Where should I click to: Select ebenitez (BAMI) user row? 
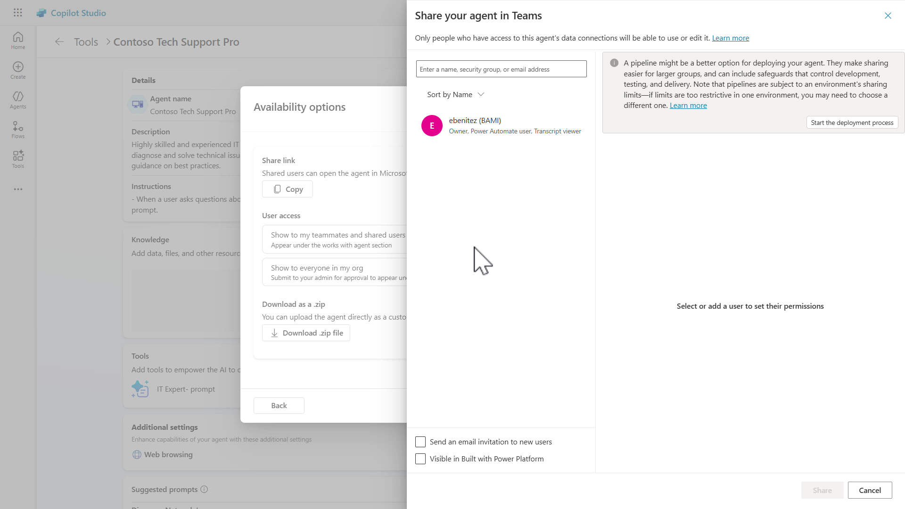[x=502, y=125]
